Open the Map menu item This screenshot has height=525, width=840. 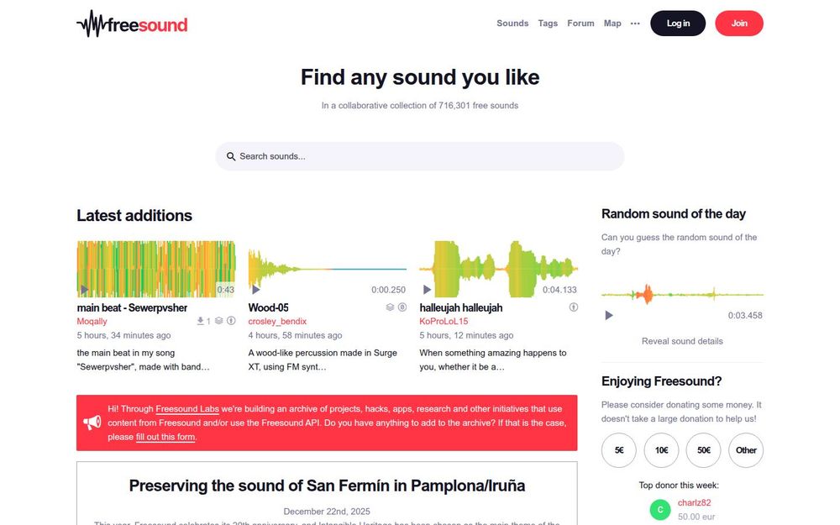(x=612, y=23)
